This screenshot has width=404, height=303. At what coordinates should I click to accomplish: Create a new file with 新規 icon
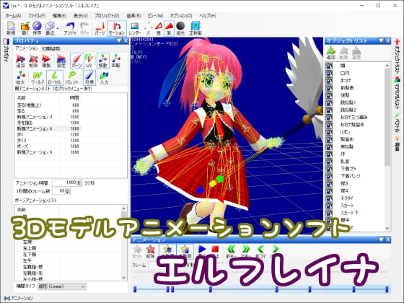point(11,28)
